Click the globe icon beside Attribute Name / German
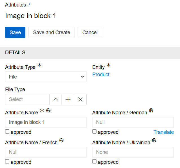 coord(151,111)
